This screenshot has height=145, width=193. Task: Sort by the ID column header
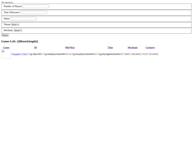point(35,48)
